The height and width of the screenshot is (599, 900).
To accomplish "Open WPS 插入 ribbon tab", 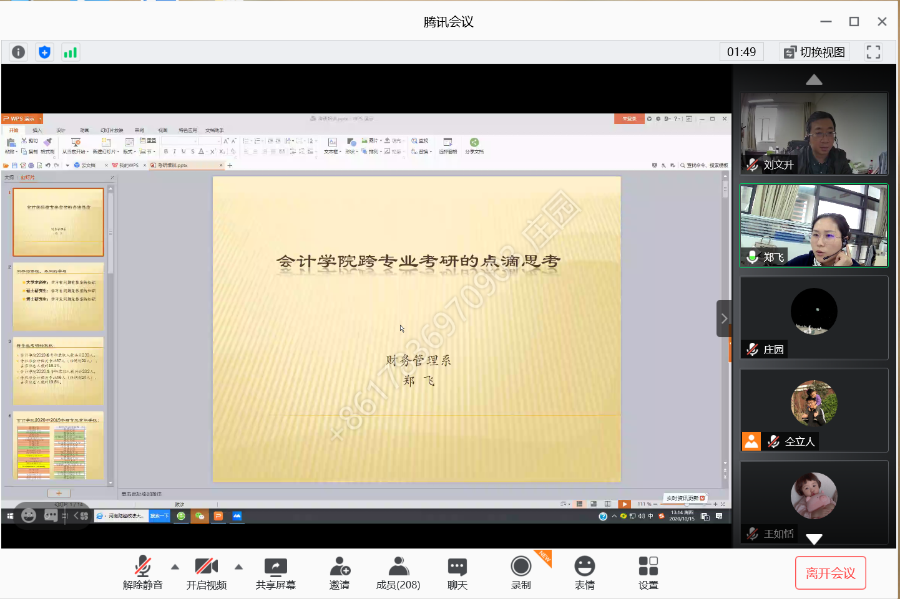I will click(x=37, y=130).
